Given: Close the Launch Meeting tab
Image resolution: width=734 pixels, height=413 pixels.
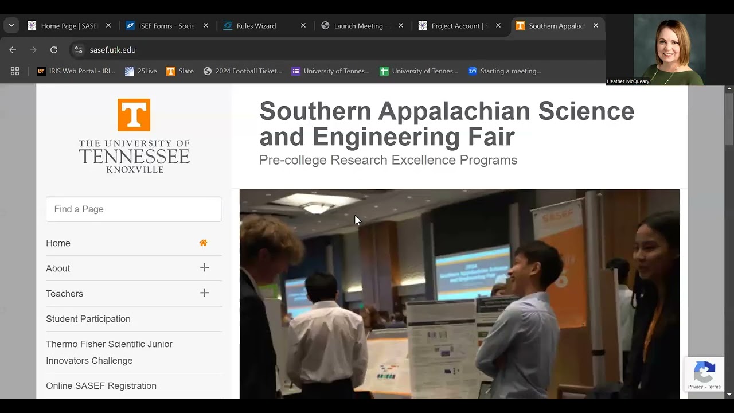Looking at the screenshot, I should [x=401, y=26].
